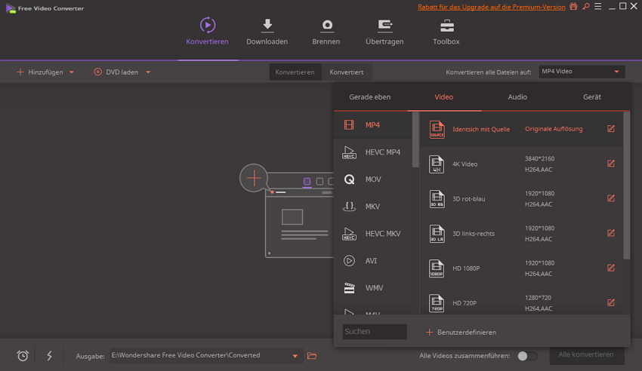Click the big plus add-file icon

tap(254, 178)
